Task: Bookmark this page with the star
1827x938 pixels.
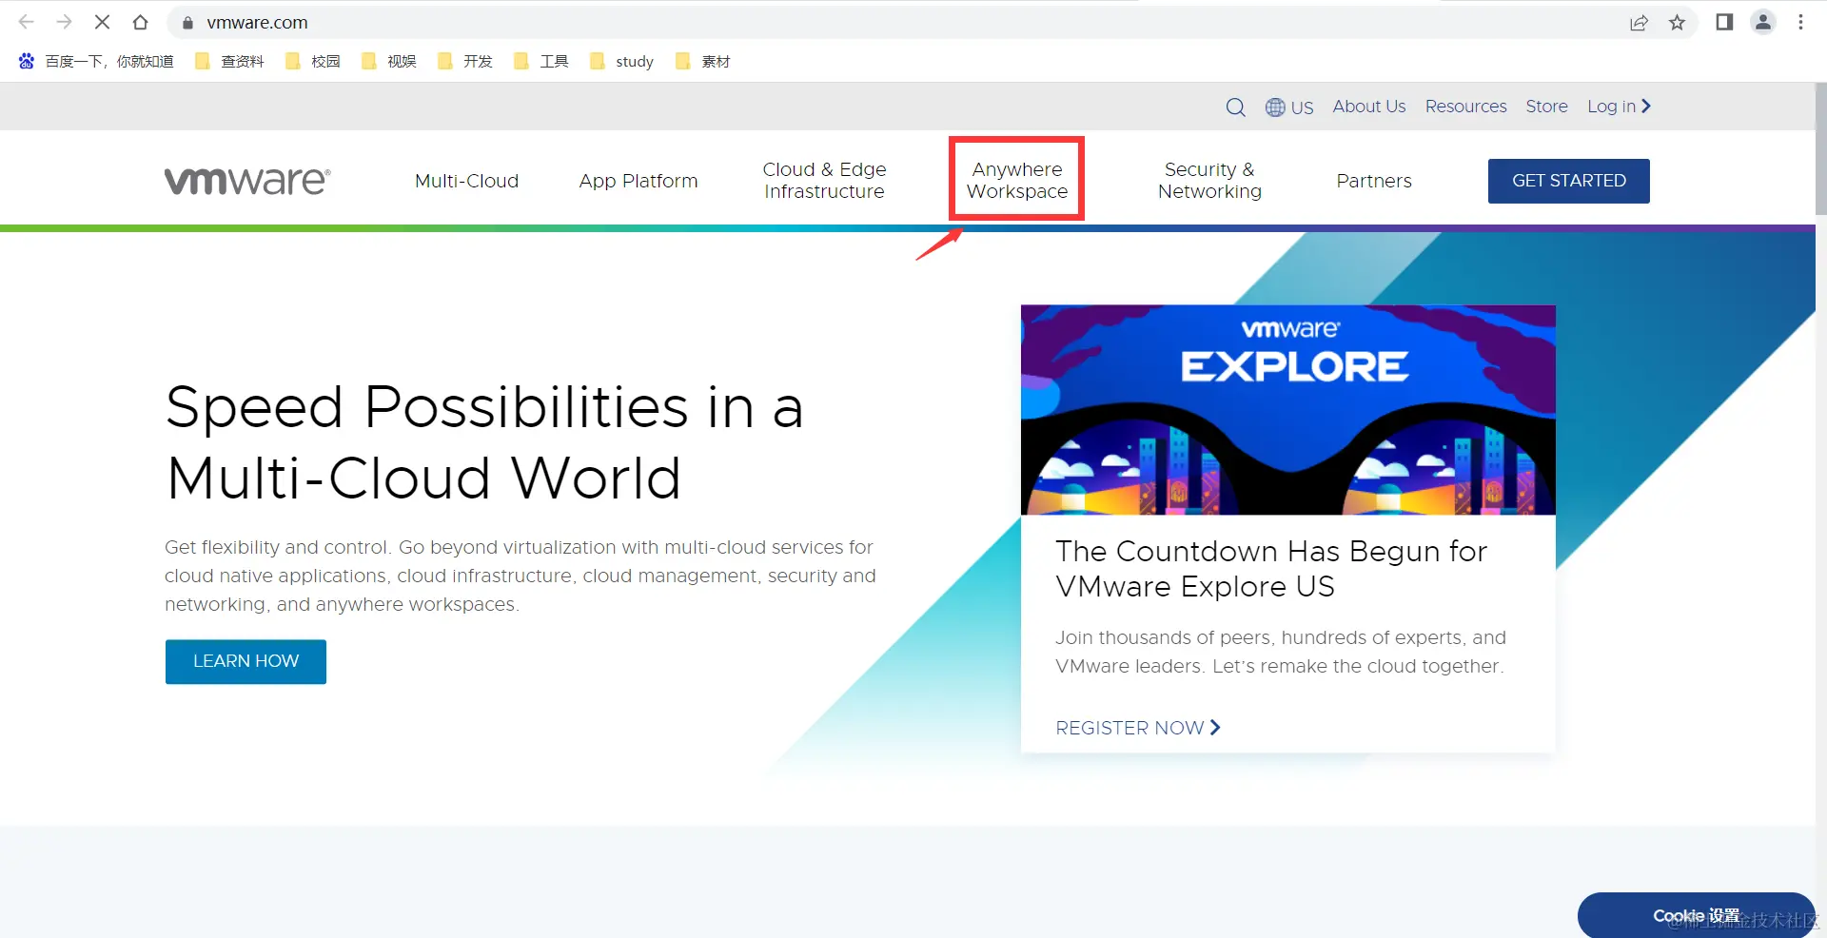Action: (1677, 23)
